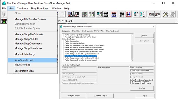This screenshot has height=100, width=178.
Task: Open View Error Log
Action: click(x=32, y=65)
